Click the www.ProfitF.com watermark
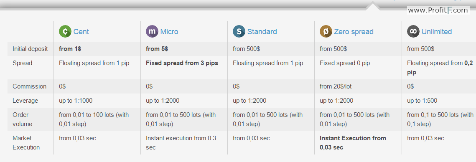Image resolution: width=476 pixels, height=162 pixels. click(x=438, y=10)
